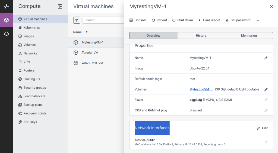Image resolution: width=278 pixels, height=153 pixels.
Task: Open Recovery points
Action: click(x=41, y=113)
